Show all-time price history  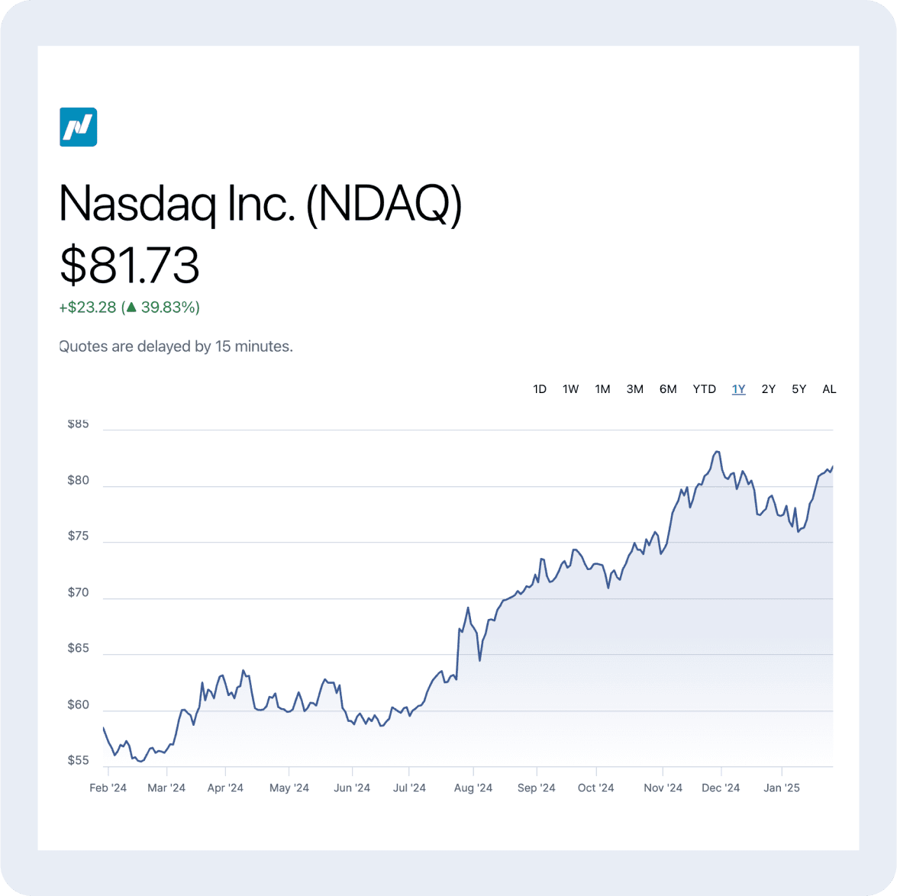coord(829,389)
